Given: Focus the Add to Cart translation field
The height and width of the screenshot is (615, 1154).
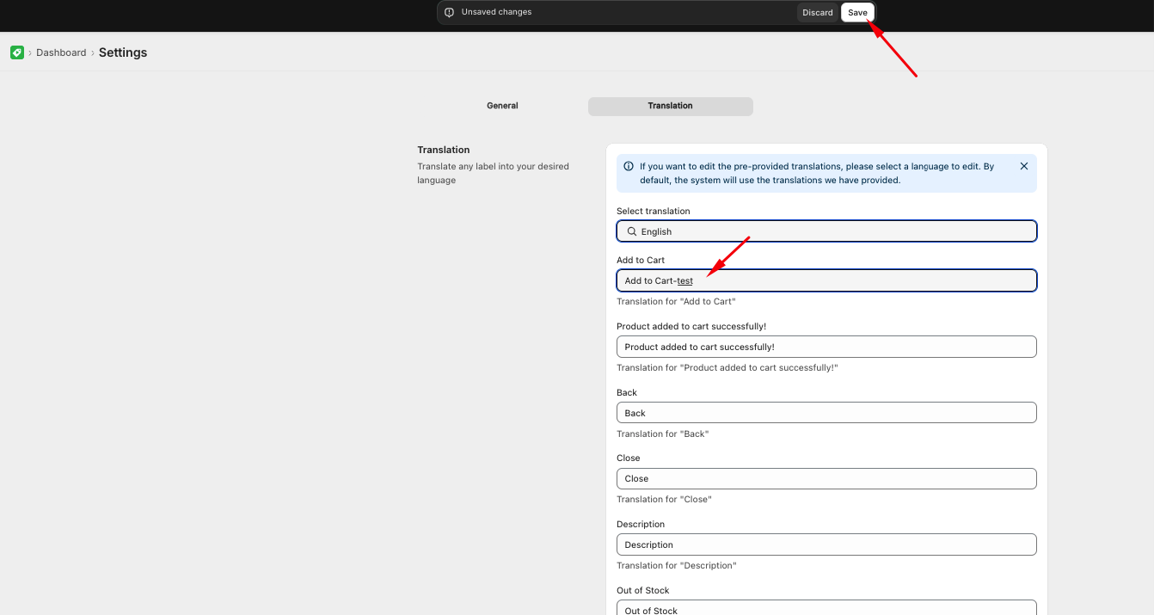Looking at the screenshot, I should point(826,280).
